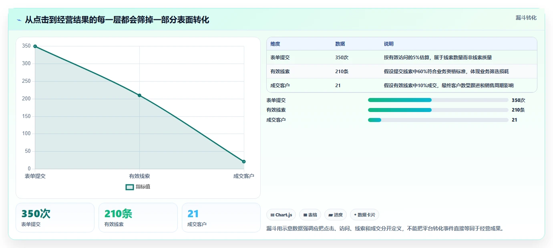The height and width of the screenshot is (248, 553).
Task: Click the 210条 value beside progress bar
Action: [x=518, y=110]
